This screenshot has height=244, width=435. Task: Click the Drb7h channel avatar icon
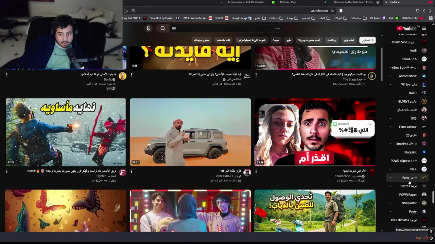[424, 186]
